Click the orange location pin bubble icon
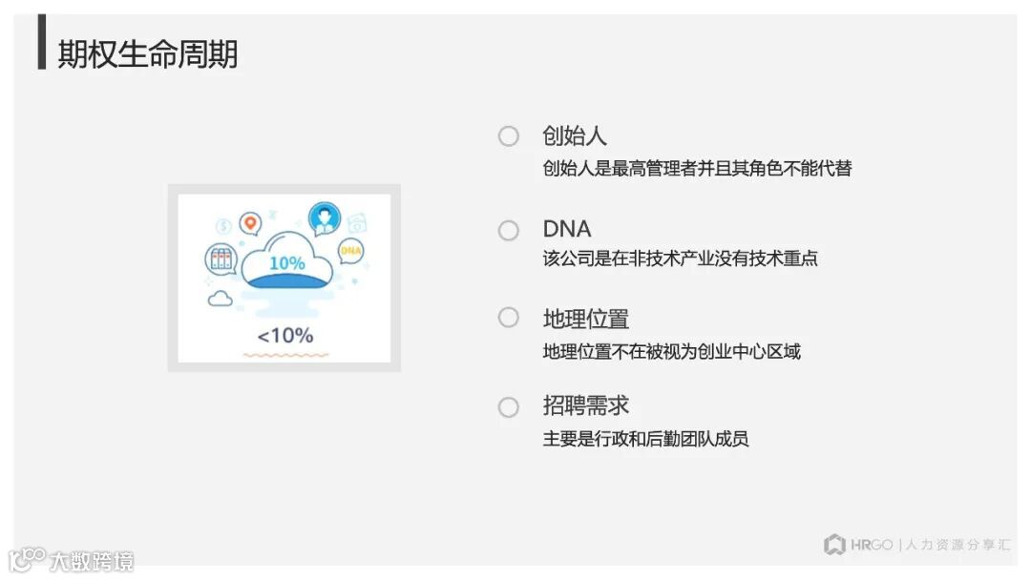1031x580 pixels. point(250,223)
